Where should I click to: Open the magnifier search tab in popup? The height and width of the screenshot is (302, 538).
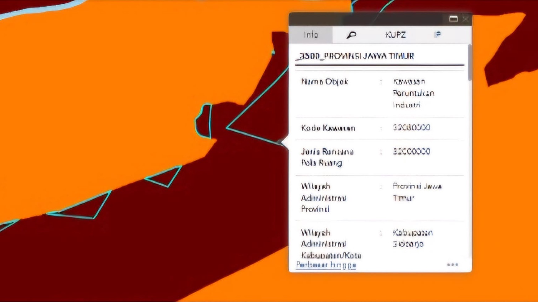[351, 35]
